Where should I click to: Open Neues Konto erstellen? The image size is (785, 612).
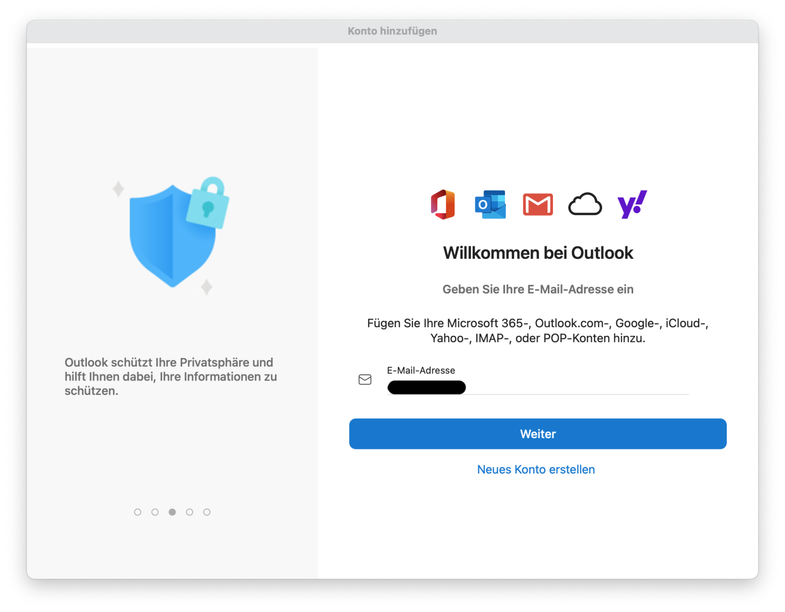[536, 469]
